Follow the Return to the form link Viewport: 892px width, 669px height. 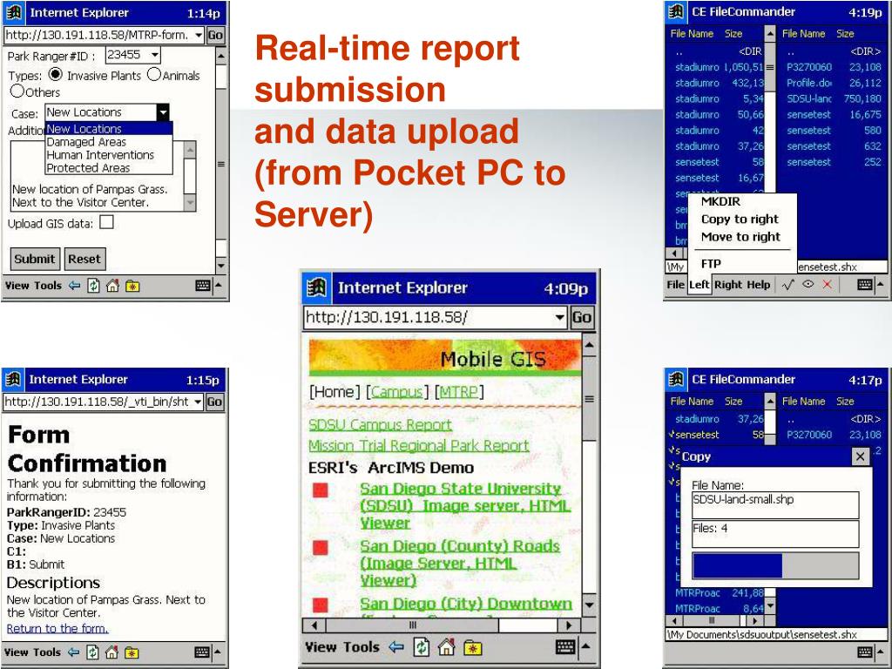tap(57, 628)
